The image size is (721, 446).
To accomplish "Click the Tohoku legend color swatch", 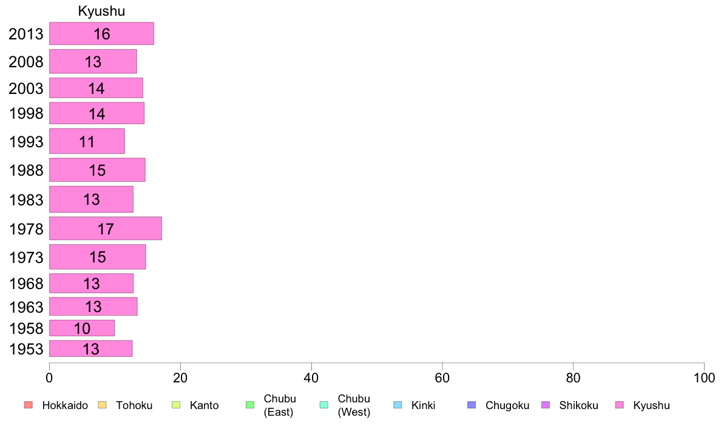I will [102, 405].
